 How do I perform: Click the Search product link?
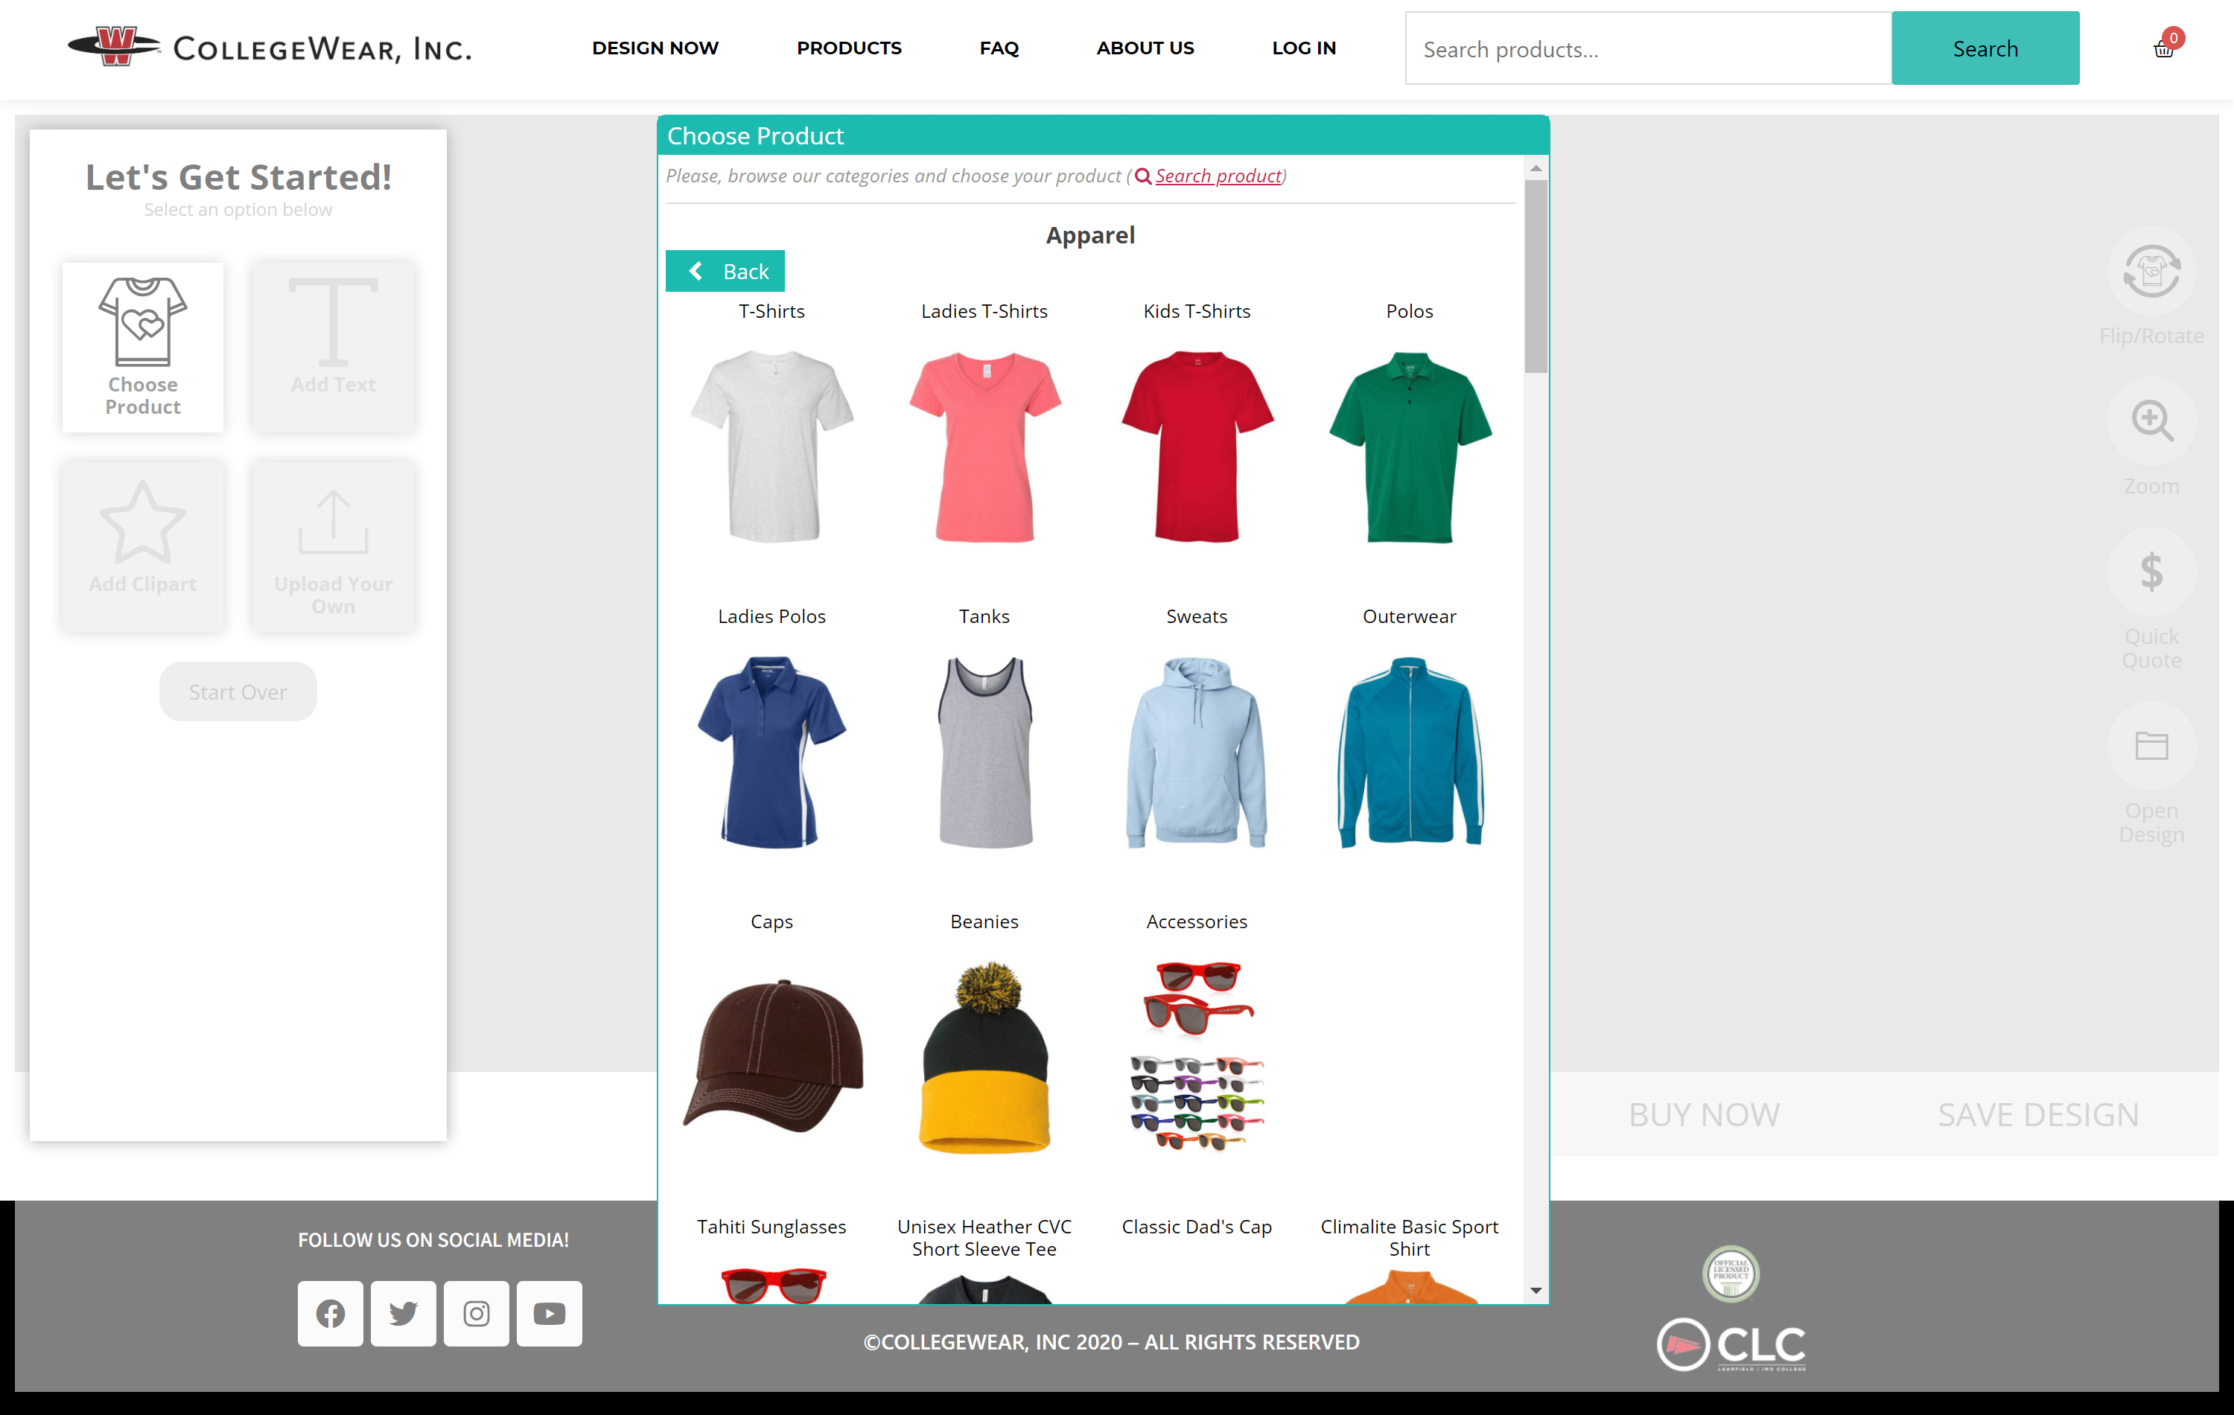[1218, 175]
